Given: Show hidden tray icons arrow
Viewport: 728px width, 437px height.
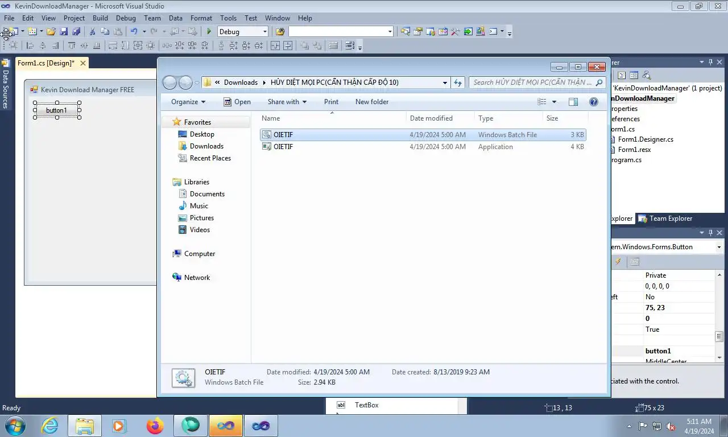Looking at the screenshot, I should (629, 426).
